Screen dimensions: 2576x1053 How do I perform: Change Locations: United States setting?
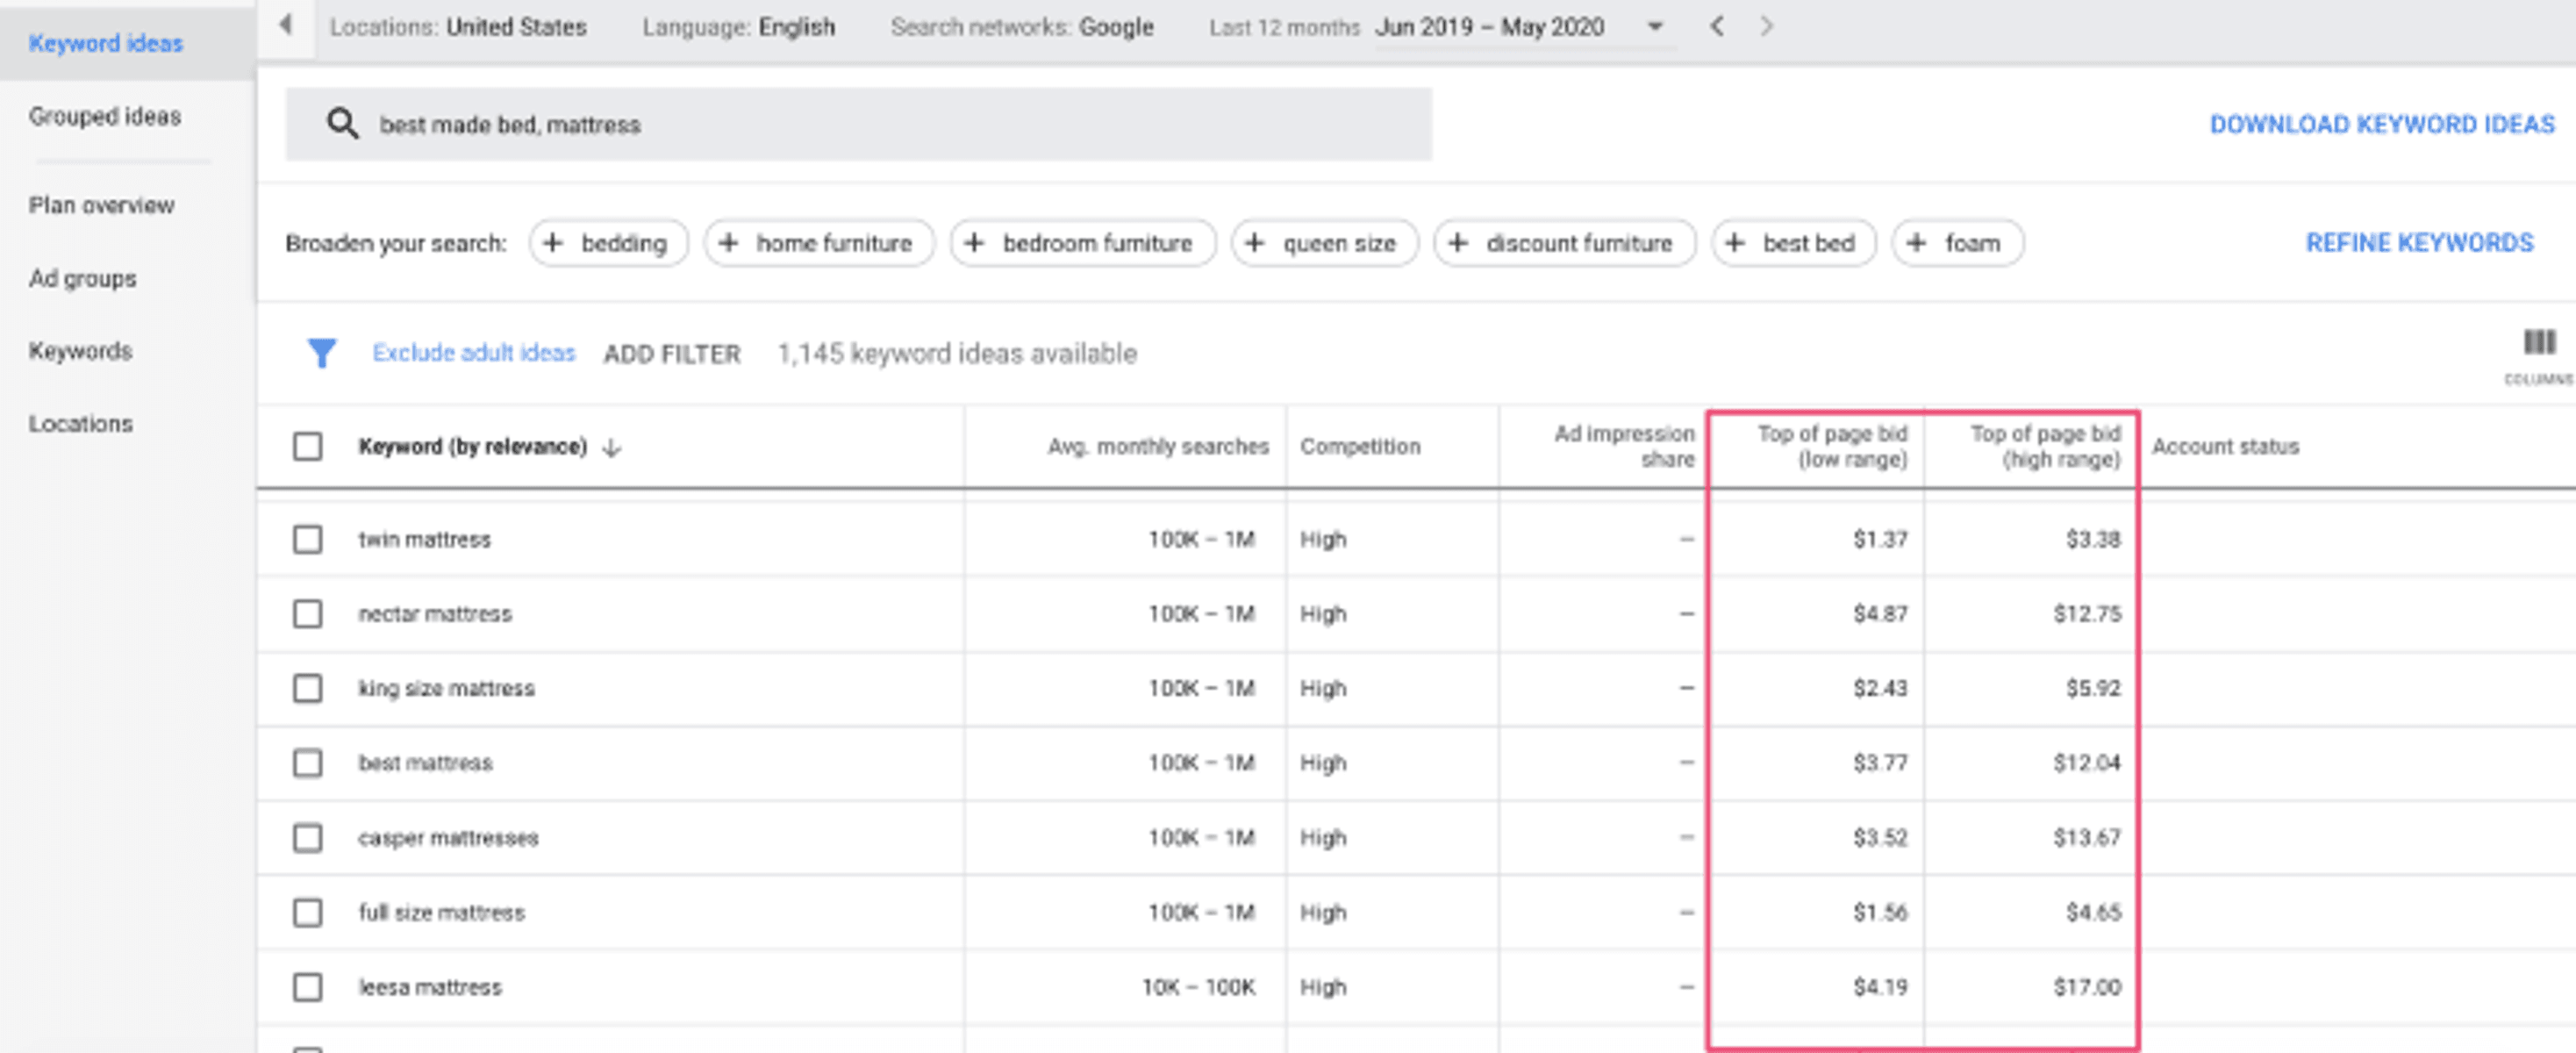(x=458, y=27)
